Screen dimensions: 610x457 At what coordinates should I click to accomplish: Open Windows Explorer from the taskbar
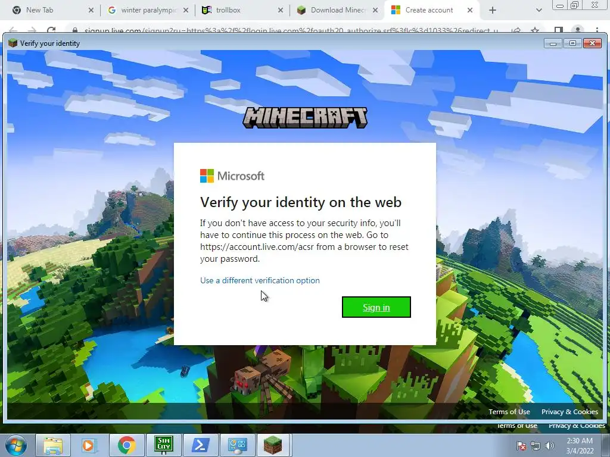click(53, 445)
